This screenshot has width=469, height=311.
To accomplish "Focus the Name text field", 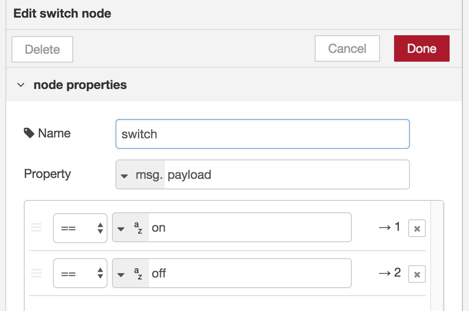I will 262,134.
